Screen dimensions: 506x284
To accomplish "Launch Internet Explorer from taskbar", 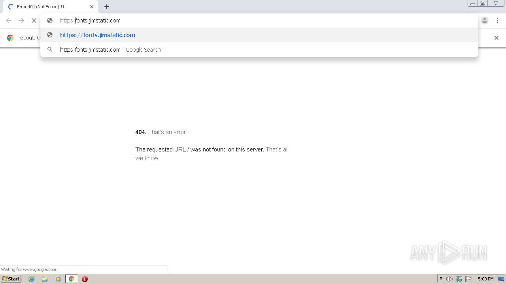I will [x=32, y=279].
